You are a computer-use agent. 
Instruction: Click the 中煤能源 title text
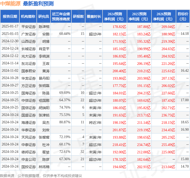pyautogui.click(x=10, y=4)
